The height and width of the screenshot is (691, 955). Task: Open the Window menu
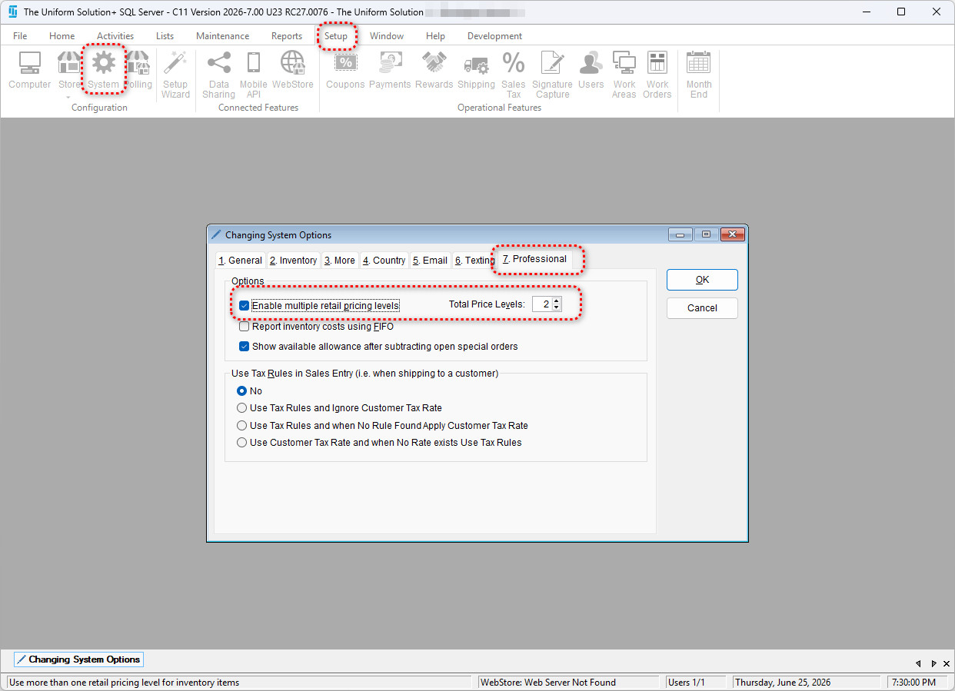(387, 36)
